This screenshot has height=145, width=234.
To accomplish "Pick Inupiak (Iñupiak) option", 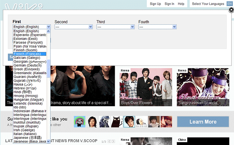I will coord(30,126).
